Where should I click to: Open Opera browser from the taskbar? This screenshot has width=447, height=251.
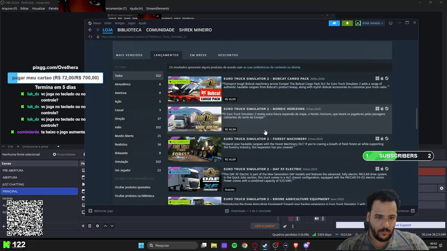255,245
